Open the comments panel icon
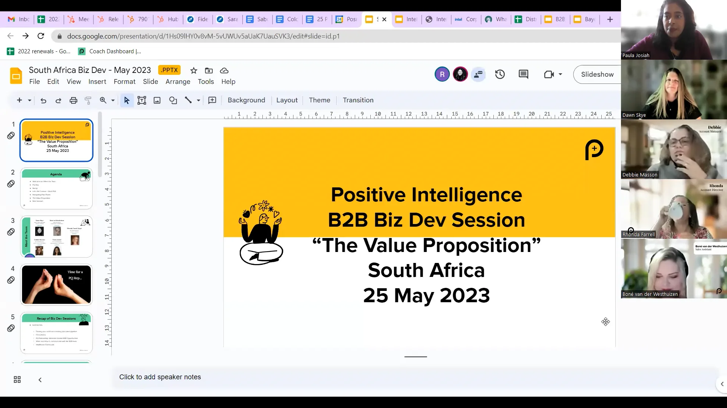The image size is (727, 408). [524, 74]
